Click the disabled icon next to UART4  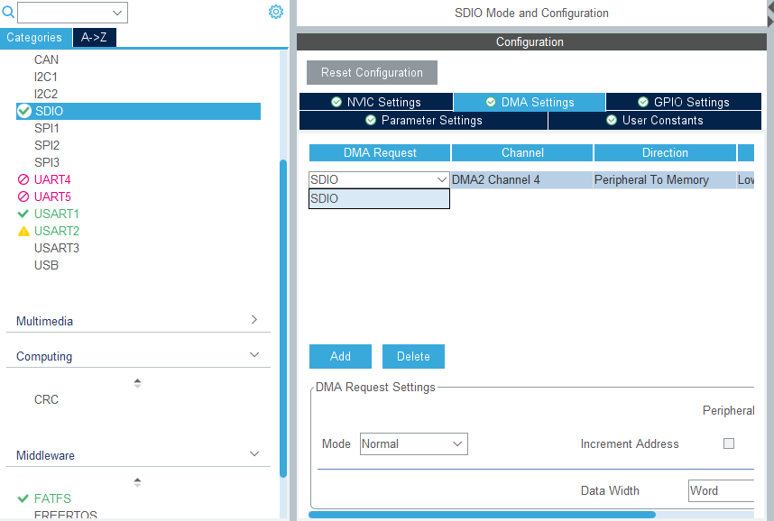click(23, 179)
